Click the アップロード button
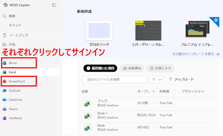 [181, 79]
